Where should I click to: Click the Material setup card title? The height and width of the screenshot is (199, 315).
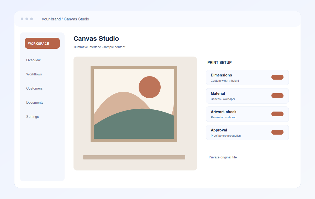(x=218, y=93)
